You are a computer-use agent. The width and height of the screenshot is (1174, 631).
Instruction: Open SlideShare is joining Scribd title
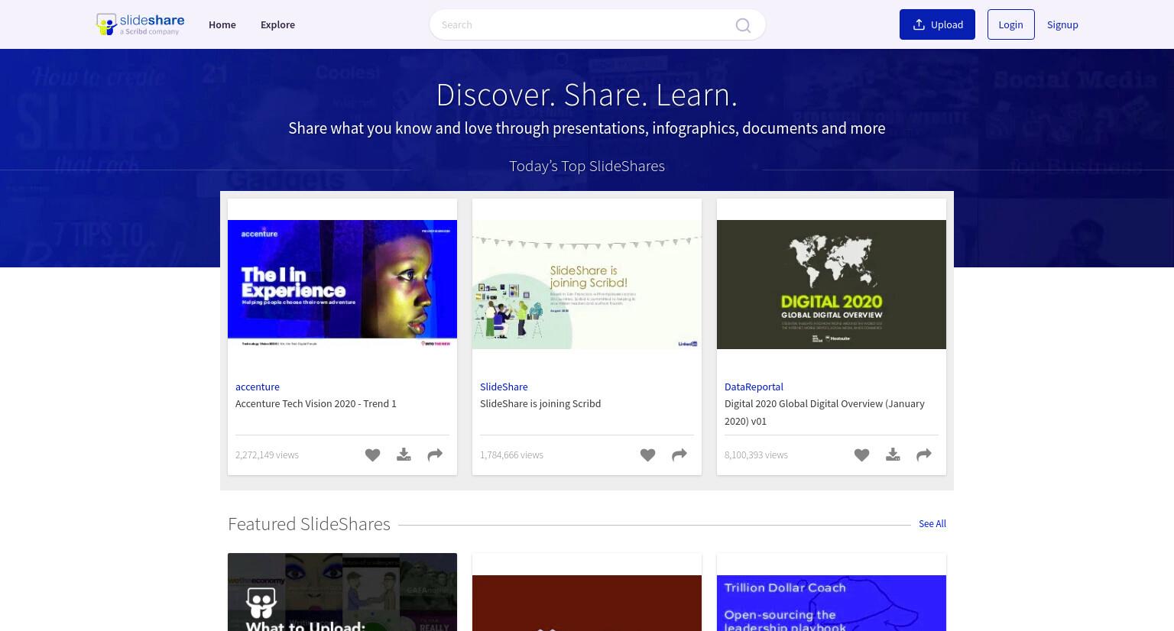click(540, 403)
